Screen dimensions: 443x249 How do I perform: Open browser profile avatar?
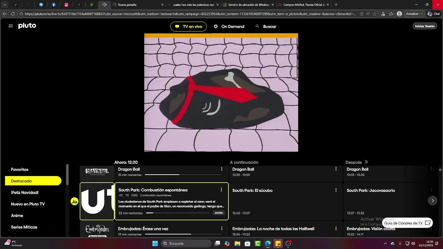(x=399, y=14)
